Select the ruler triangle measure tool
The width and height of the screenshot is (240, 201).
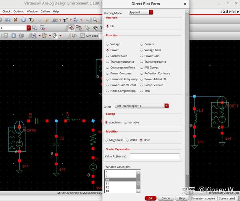point(55,20)
